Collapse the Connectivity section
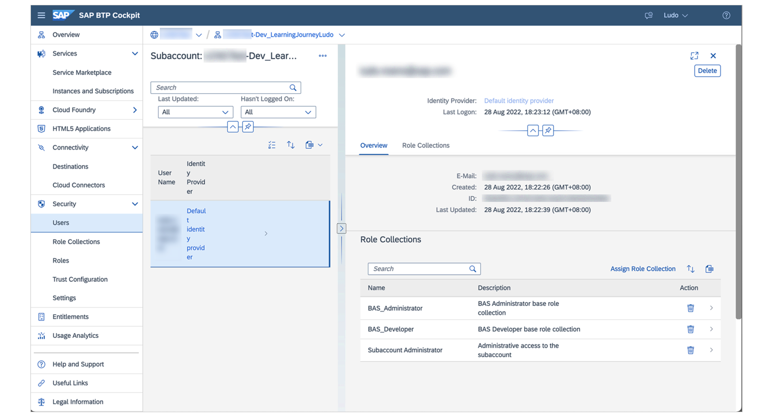This screenshot has height=417, width=773. click(135, 148)
